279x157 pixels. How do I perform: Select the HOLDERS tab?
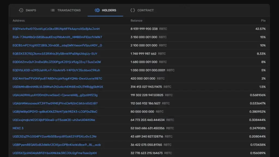(105, 10)
